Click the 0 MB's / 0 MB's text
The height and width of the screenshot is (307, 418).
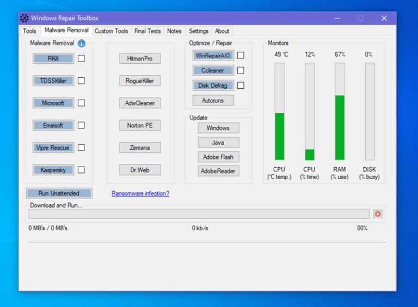click(x=48, y=228)
